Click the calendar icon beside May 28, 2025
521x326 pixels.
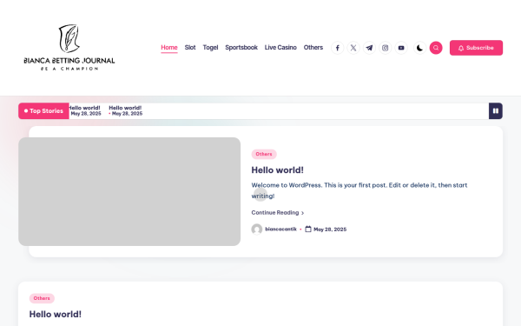click(308, 230)
